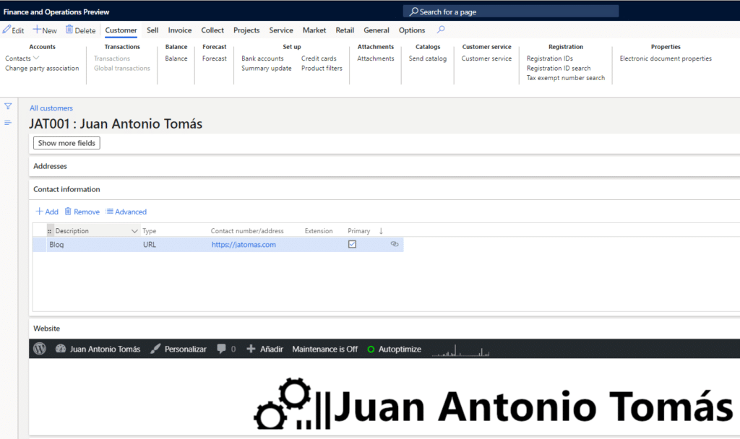This screenshot has width=740, height=439.
Task: Click the action pane search magnifier icon
Action: click(441, 30)
